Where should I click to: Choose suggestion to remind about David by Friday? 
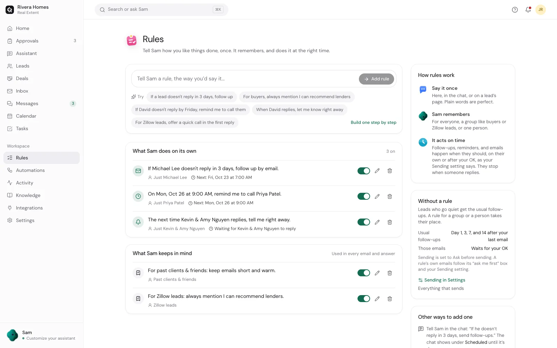190,110
